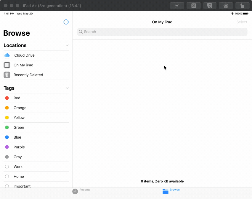Select the Orange tag dot
This screenshot has width=252, height=199.
coord(7,108)
